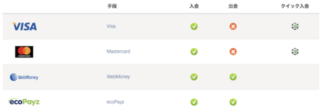Click the ecoPayz deposit green checkmark
This screenshot has width=322, height=112.
click(x=194, y=102)
